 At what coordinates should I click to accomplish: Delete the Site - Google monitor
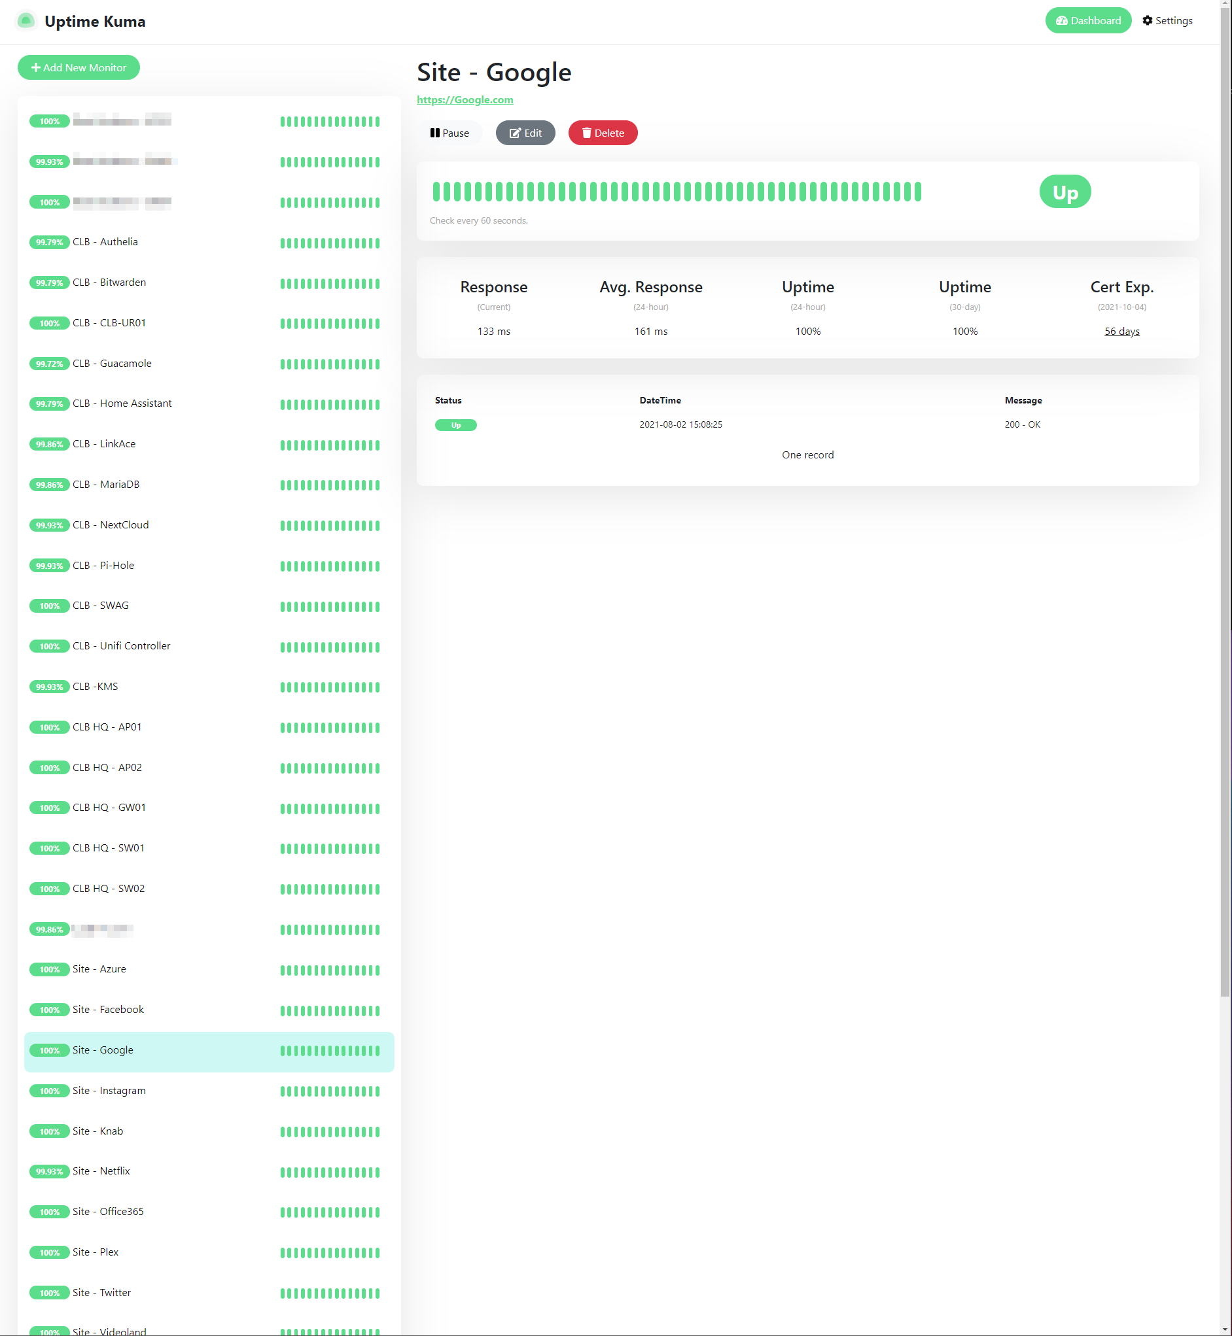pyautogui.click(x=603, y=133)
